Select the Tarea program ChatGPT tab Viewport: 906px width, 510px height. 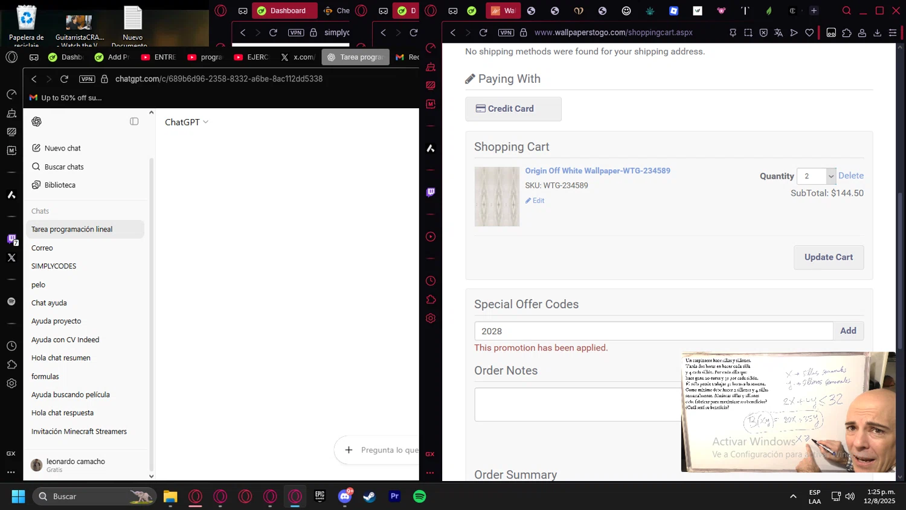click(x=356, y=57)
